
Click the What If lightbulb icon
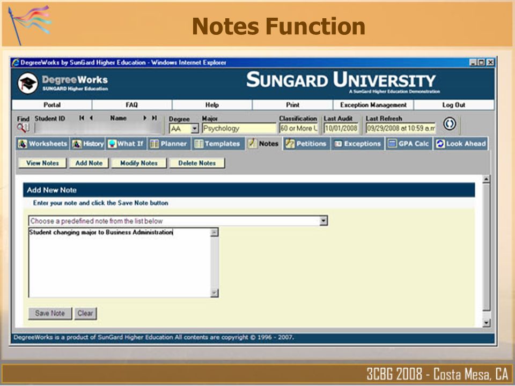[112, 144]
